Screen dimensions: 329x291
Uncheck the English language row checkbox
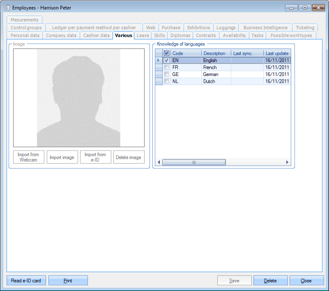(x=167, y=60)
